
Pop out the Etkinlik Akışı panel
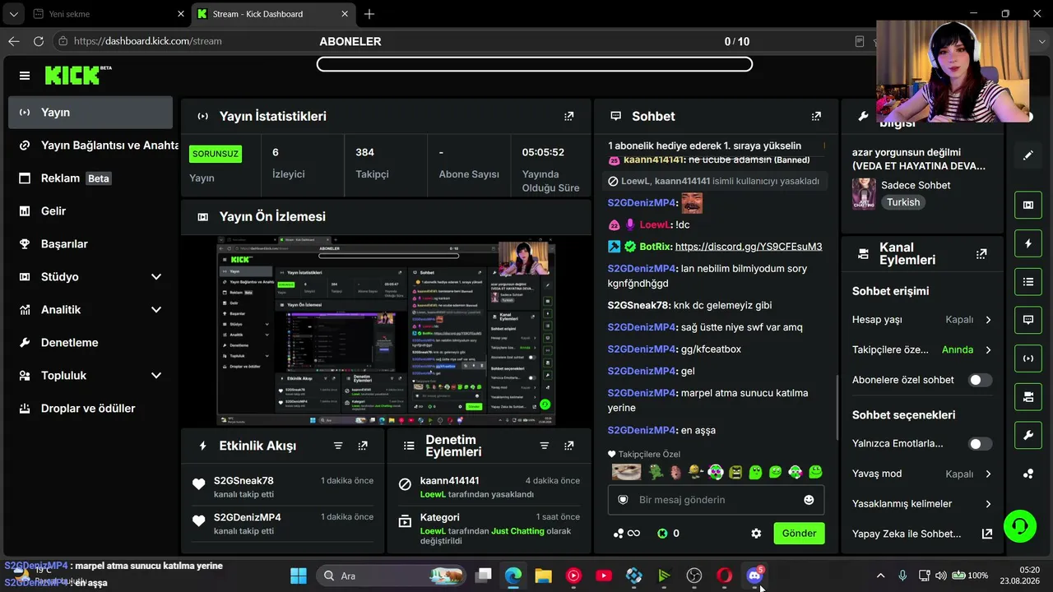(363, 446)
